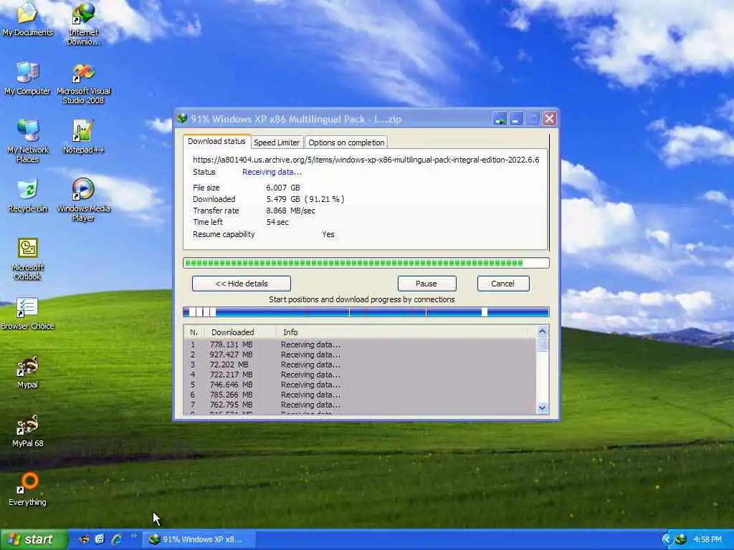Click the 54 sec time left value
The width and height of the screenshot is (734, 550).
(x=277, y=222)
